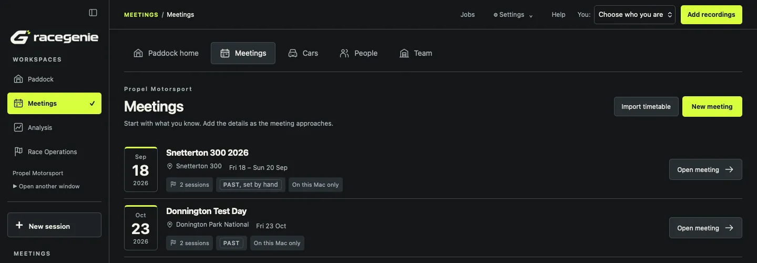Click the Paddock garage icon in the sidebar
Image resolution: width=757 pixels, height=263 pixels.
point(18,79)
